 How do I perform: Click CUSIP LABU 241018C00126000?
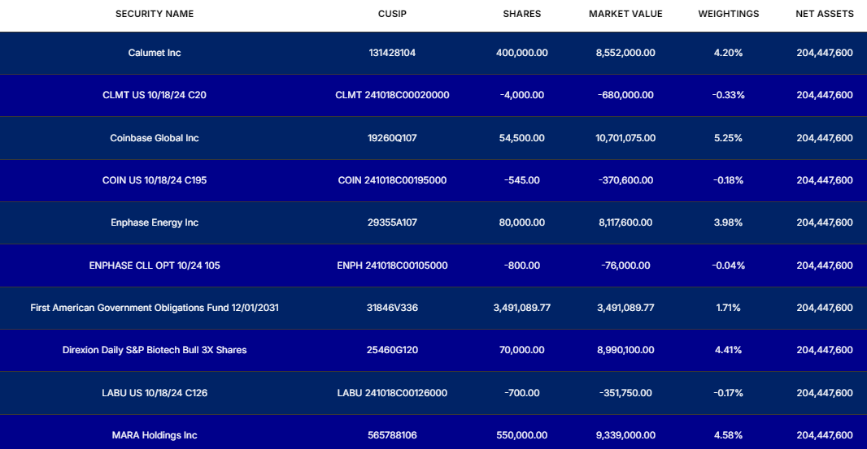pos(392,393)
